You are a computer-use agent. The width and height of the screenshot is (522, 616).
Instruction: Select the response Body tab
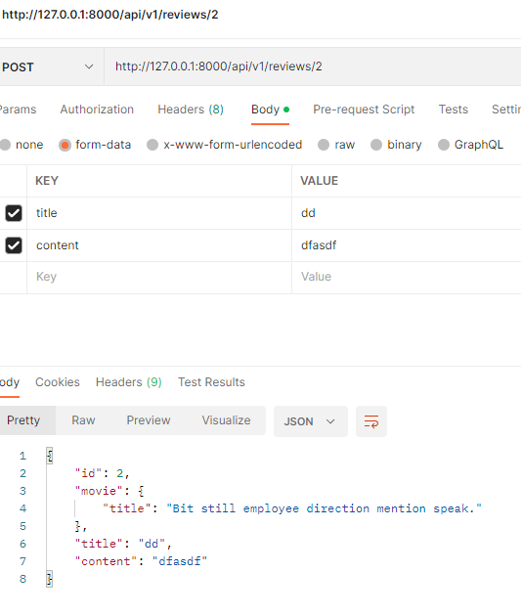point(10,382)
